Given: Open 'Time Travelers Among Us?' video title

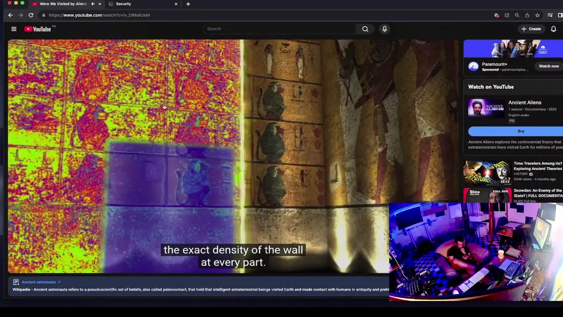Looking at the screenshot, I should click(x=538, y=166).
